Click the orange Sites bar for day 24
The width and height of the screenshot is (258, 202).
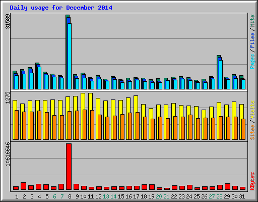[x=190, y=127]
